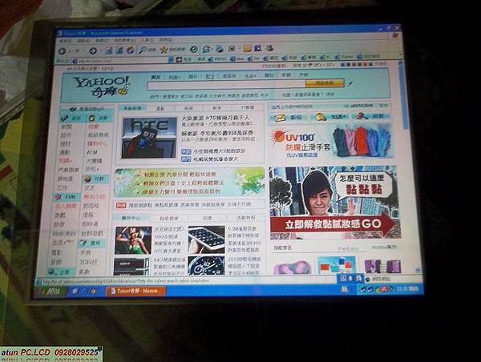Click the History clock toolbar icon
This screenshot has width=481, height=362.
[x=194, y=49]
